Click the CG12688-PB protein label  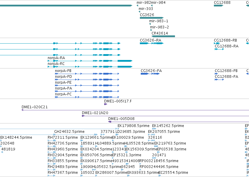tap(226, 71)
